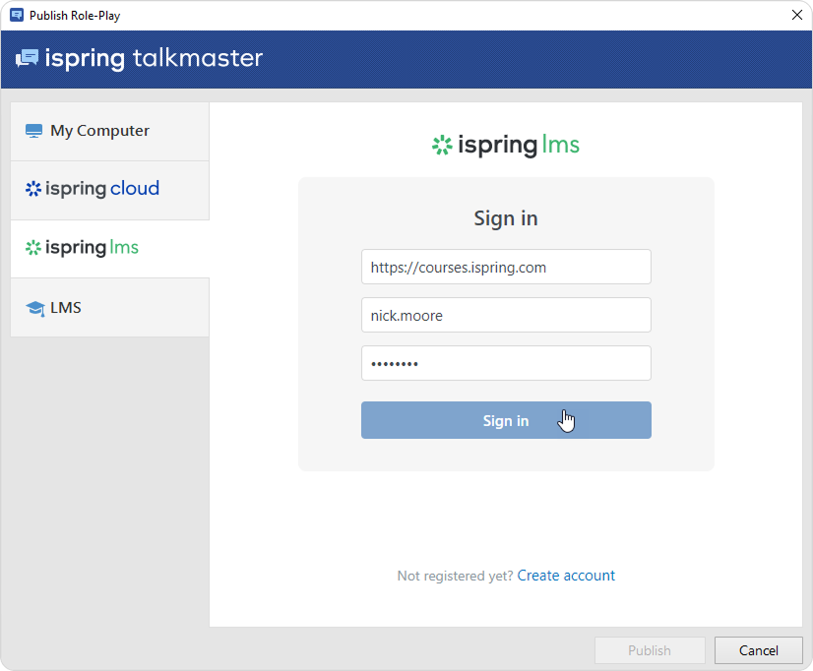This screenshot has width=813, height=671.
Task: Click the nick.moore username field
Action: (x=506, y=315)
